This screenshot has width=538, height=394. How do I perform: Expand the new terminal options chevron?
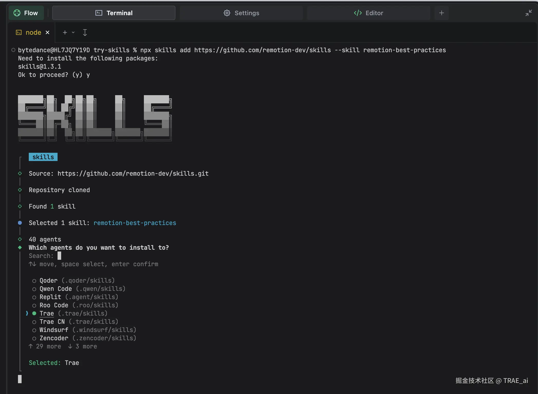point(73,32)
